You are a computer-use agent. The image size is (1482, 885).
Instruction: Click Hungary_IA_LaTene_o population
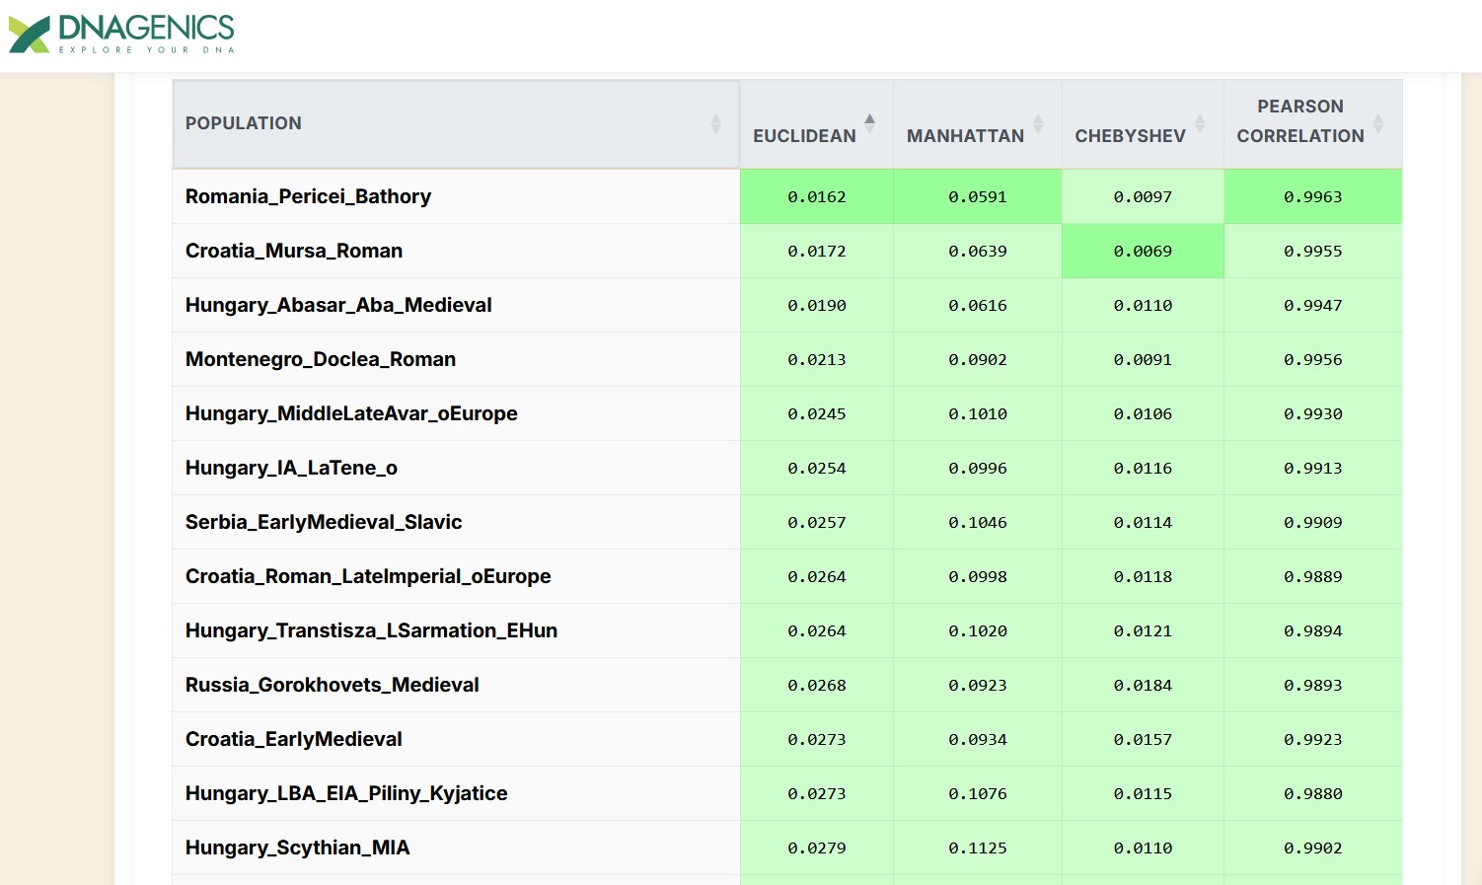tap(291, 468)
